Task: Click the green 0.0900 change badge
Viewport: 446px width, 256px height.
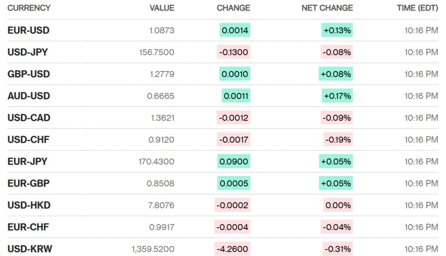Action: click(234, 161)
